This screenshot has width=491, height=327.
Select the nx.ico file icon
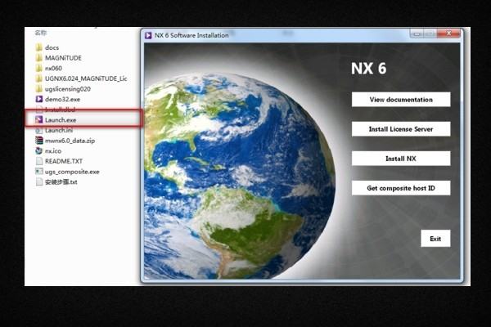38,150
